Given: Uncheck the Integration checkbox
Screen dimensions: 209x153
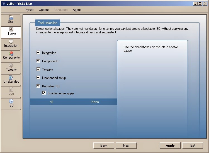Looking at the screenshot, I should 38,53.
